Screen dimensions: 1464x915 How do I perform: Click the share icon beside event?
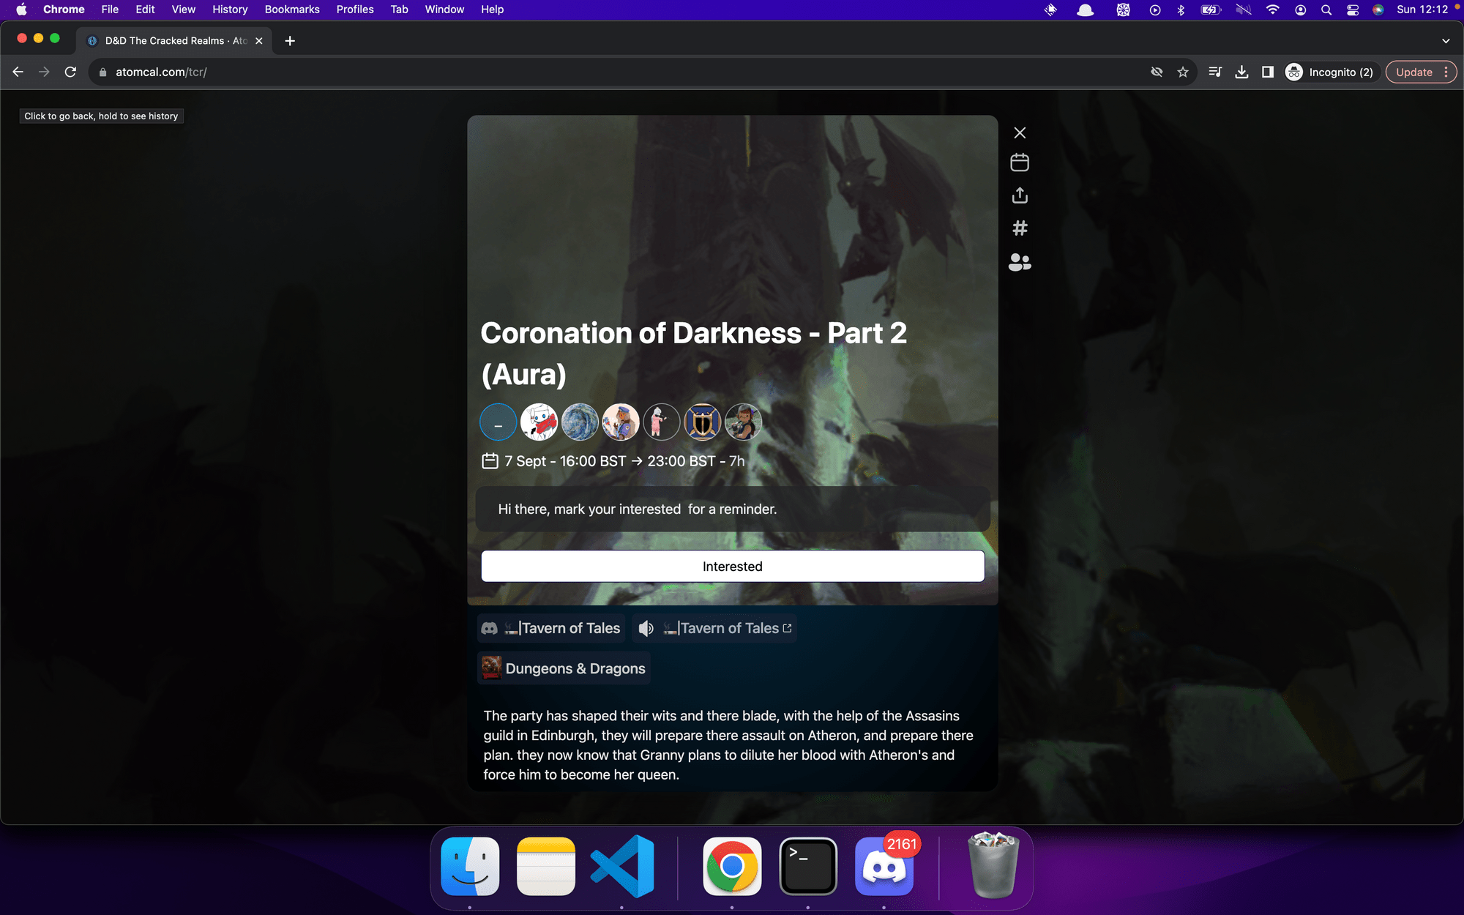1020,195
